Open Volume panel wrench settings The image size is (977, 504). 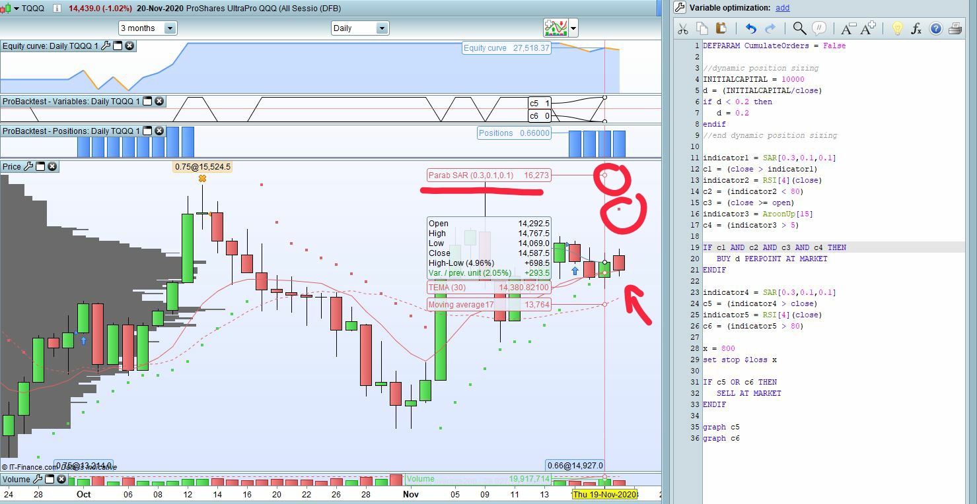(x=38, y=479)
